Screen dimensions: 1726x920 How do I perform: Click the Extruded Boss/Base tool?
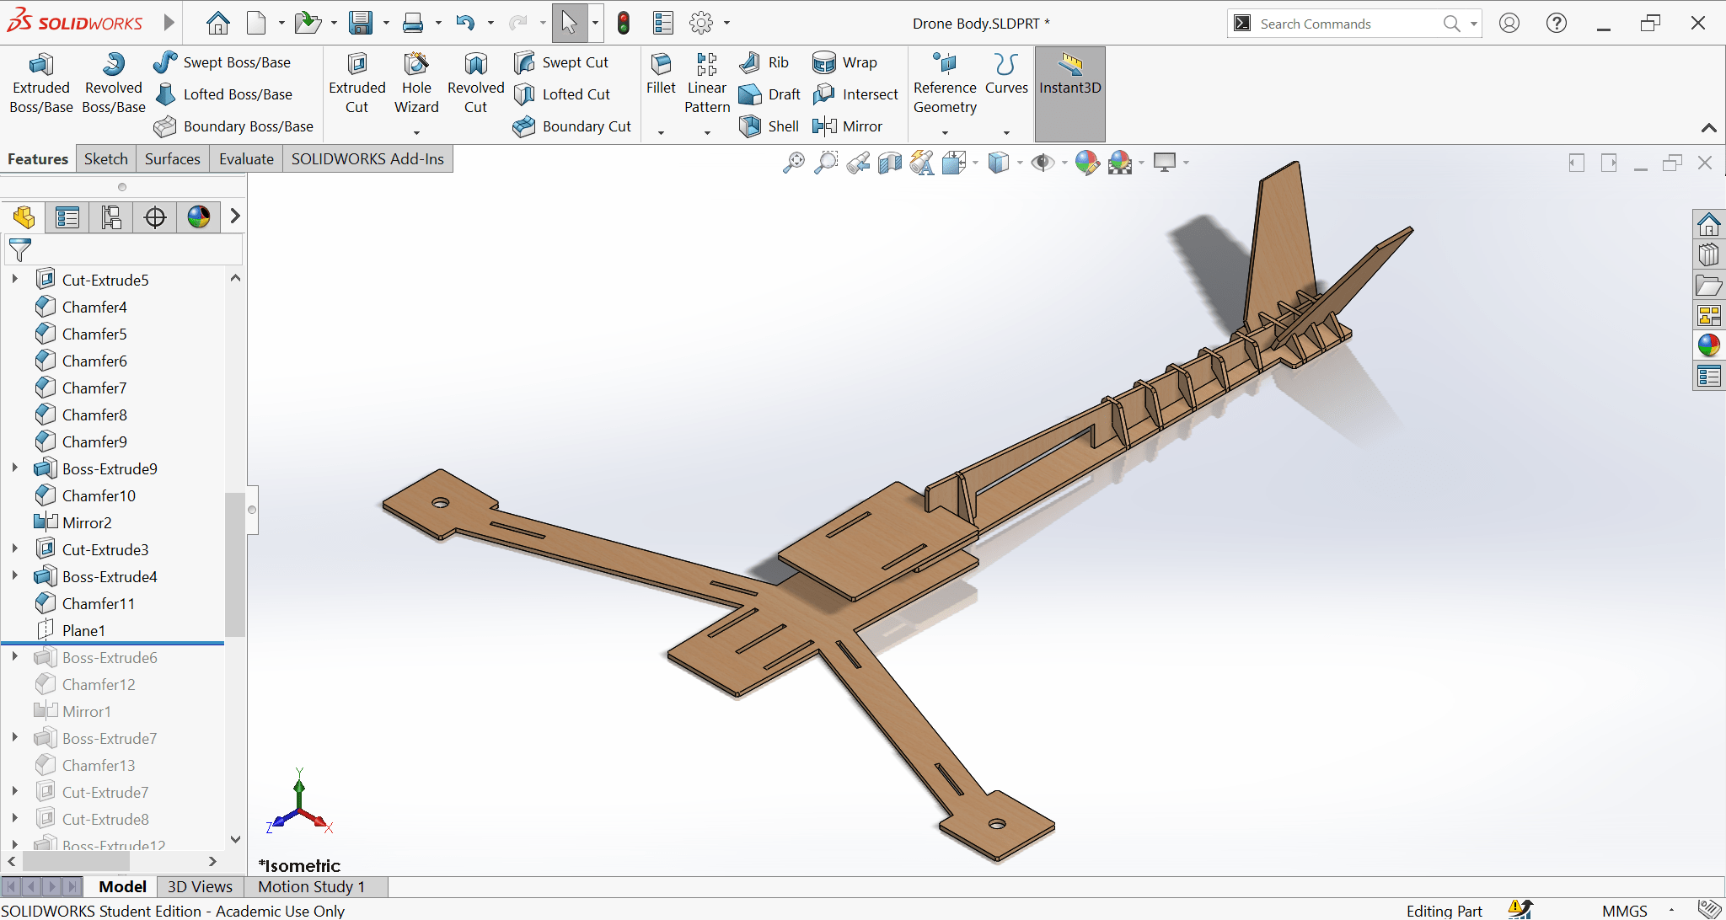click(x=40, y=83)
